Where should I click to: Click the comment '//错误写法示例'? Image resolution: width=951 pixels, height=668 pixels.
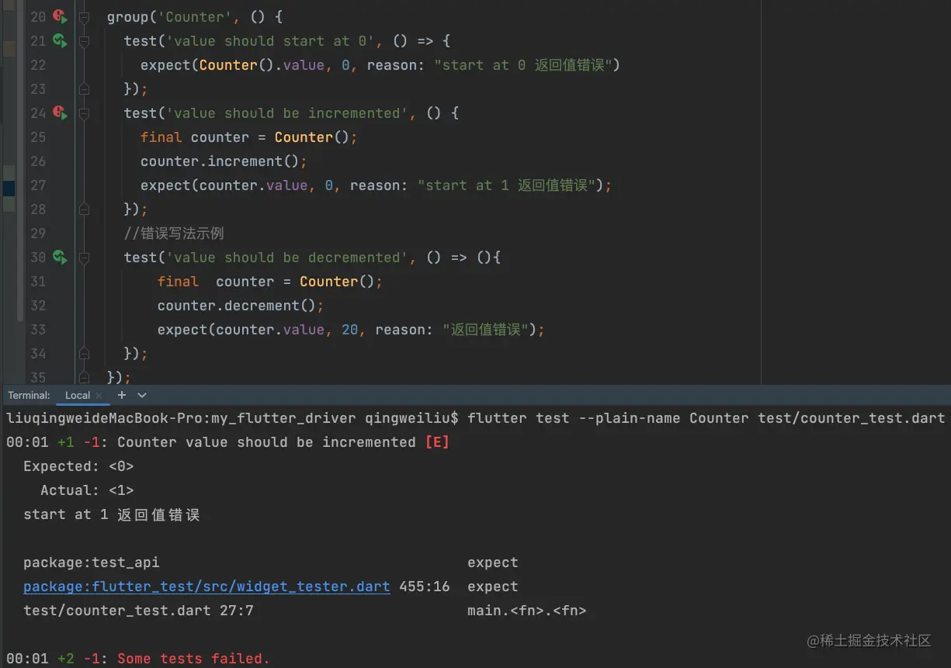[x=174, y=234]
